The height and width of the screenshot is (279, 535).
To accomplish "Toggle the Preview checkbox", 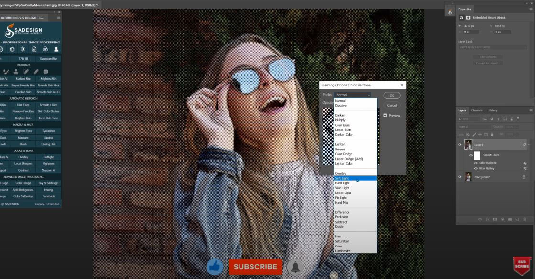I will point(385,115).
